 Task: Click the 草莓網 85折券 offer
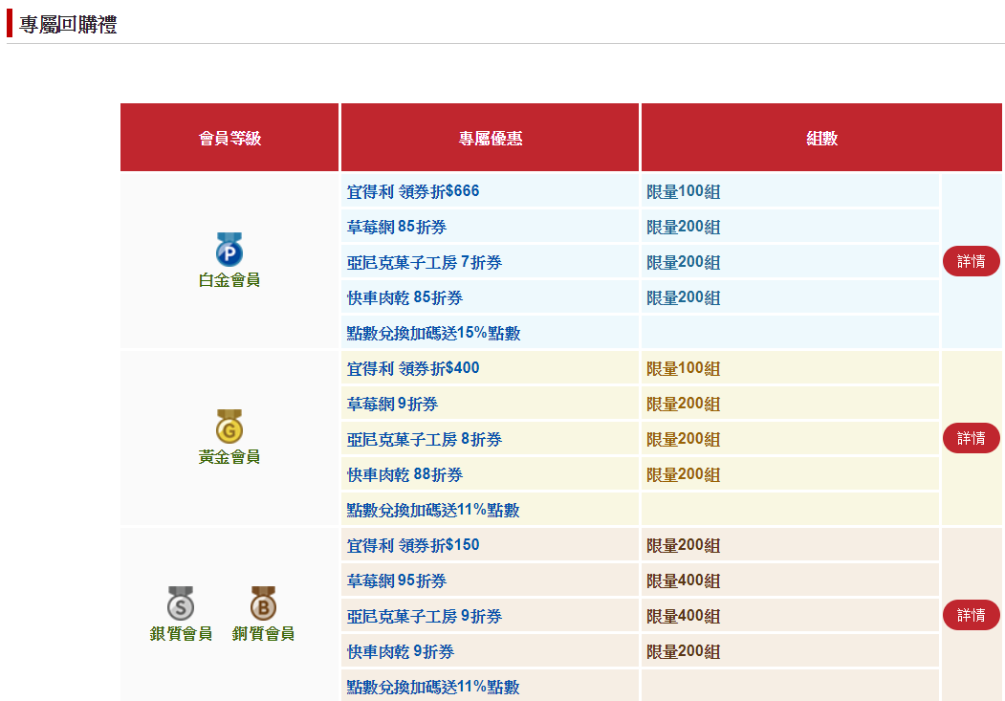(x=397, y=227)
